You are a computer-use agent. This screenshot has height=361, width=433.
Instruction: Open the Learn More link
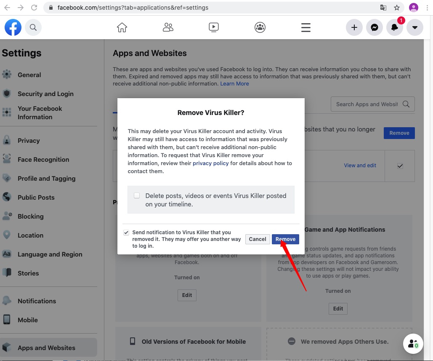pyautogui.click(x=234, y=83)
